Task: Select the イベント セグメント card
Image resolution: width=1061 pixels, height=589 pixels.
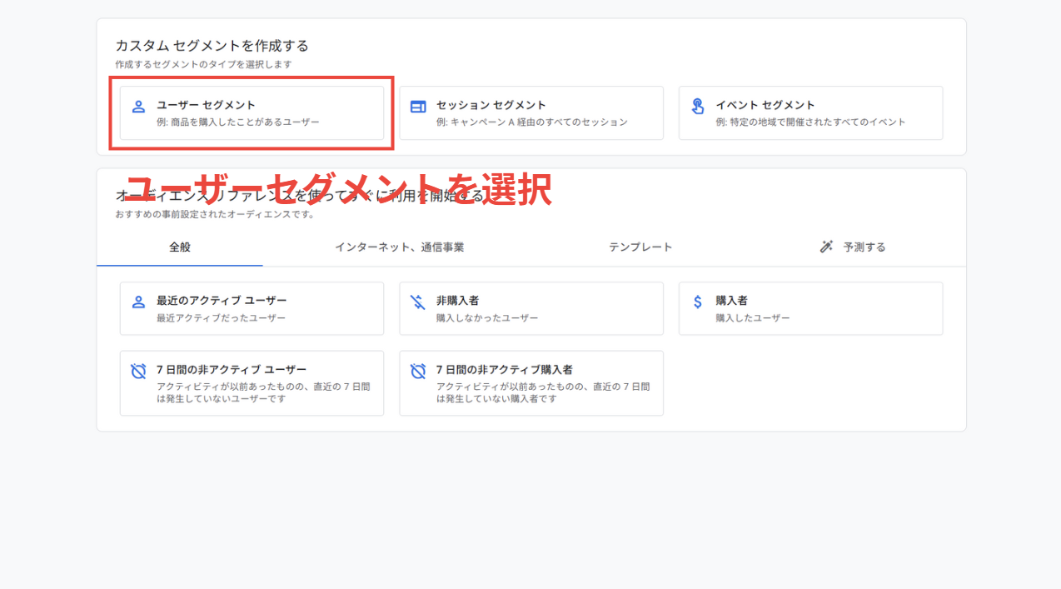Action: [x=810, y=113]
